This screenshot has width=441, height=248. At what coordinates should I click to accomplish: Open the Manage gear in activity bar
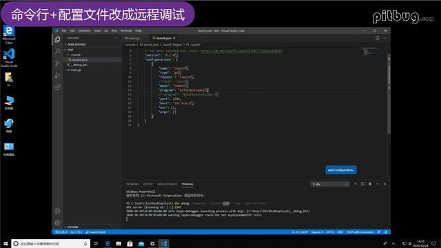[x=57, y=223]
